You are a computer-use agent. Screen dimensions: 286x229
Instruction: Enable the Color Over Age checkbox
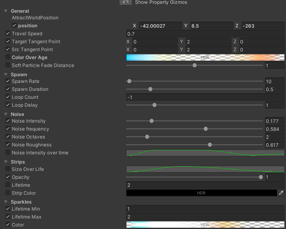point(8,57)
